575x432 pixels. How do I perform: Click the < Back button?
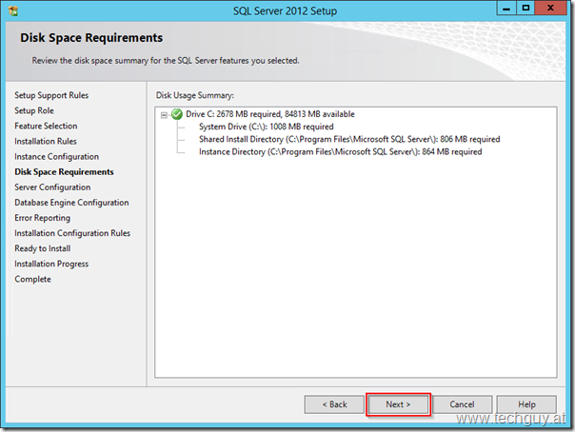334,404
